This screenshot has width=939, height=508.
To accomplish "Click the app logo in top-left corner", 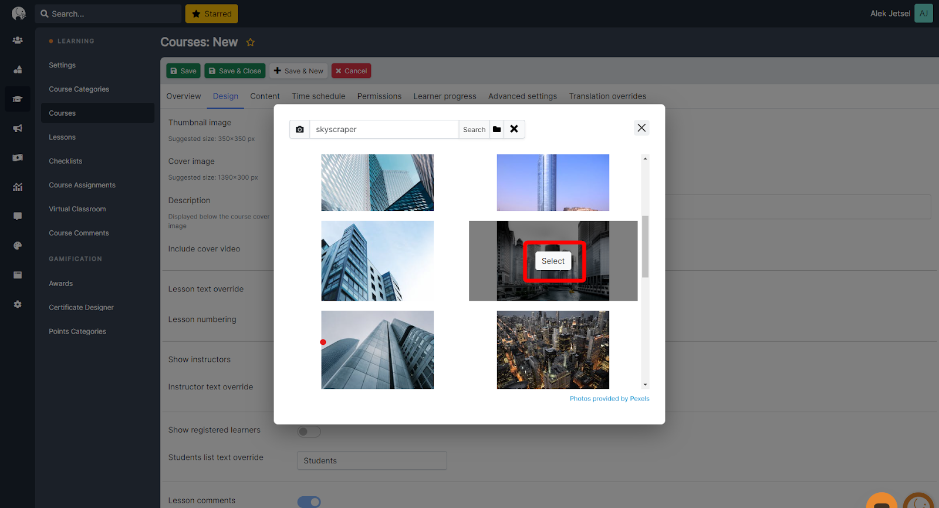I will [18, 14].
